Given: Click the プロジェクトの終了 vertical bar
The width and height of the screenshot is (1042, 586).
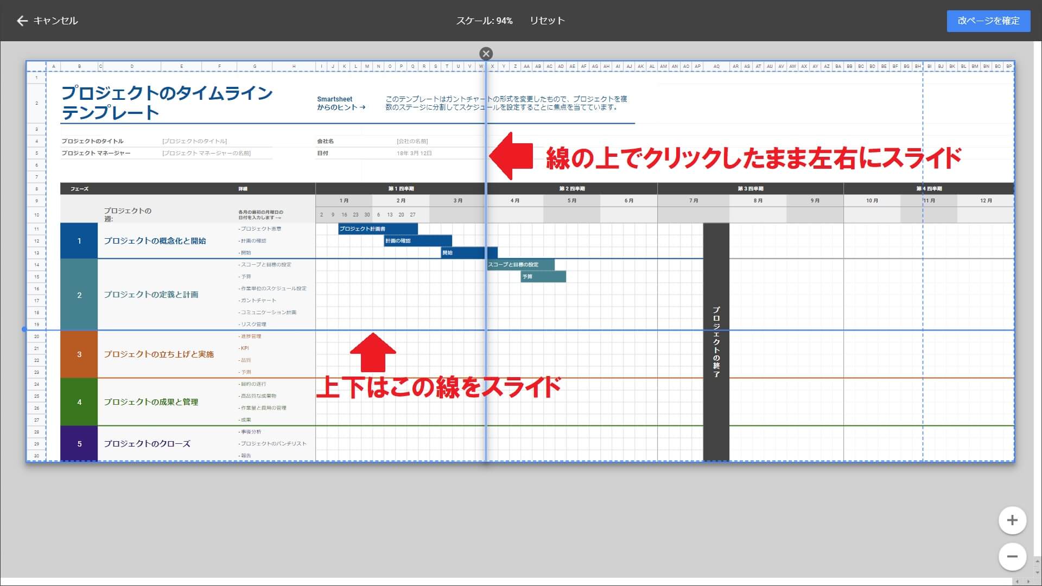Looking at the screenshot, I should click(x=716, y=342).
